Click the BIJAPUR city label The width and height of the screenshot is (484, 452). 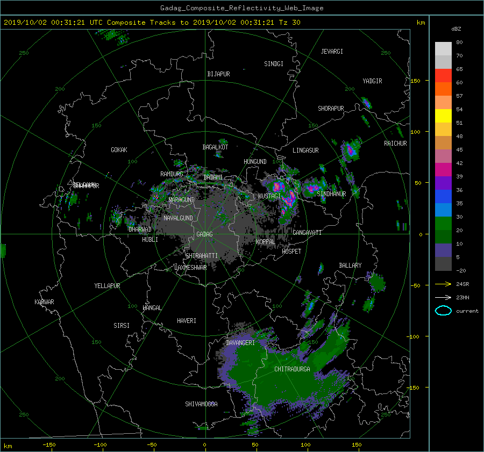point(218,74)
